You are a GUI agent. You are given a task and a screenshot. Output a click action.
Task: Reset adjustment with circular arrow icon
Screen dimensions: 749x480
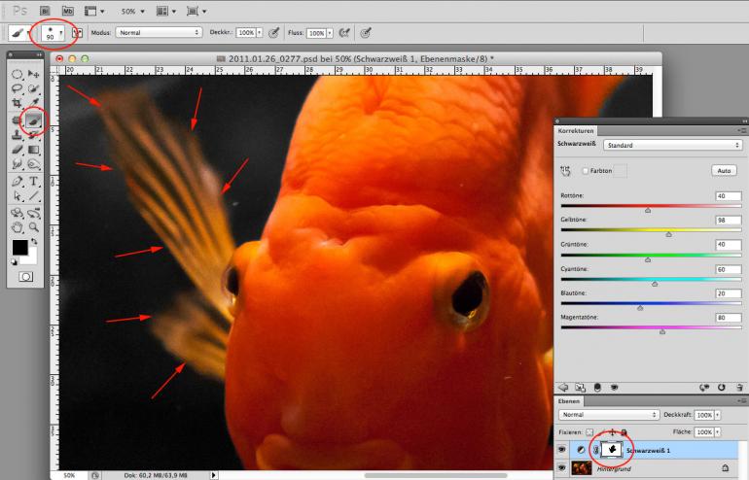click(x=722, y=388)
